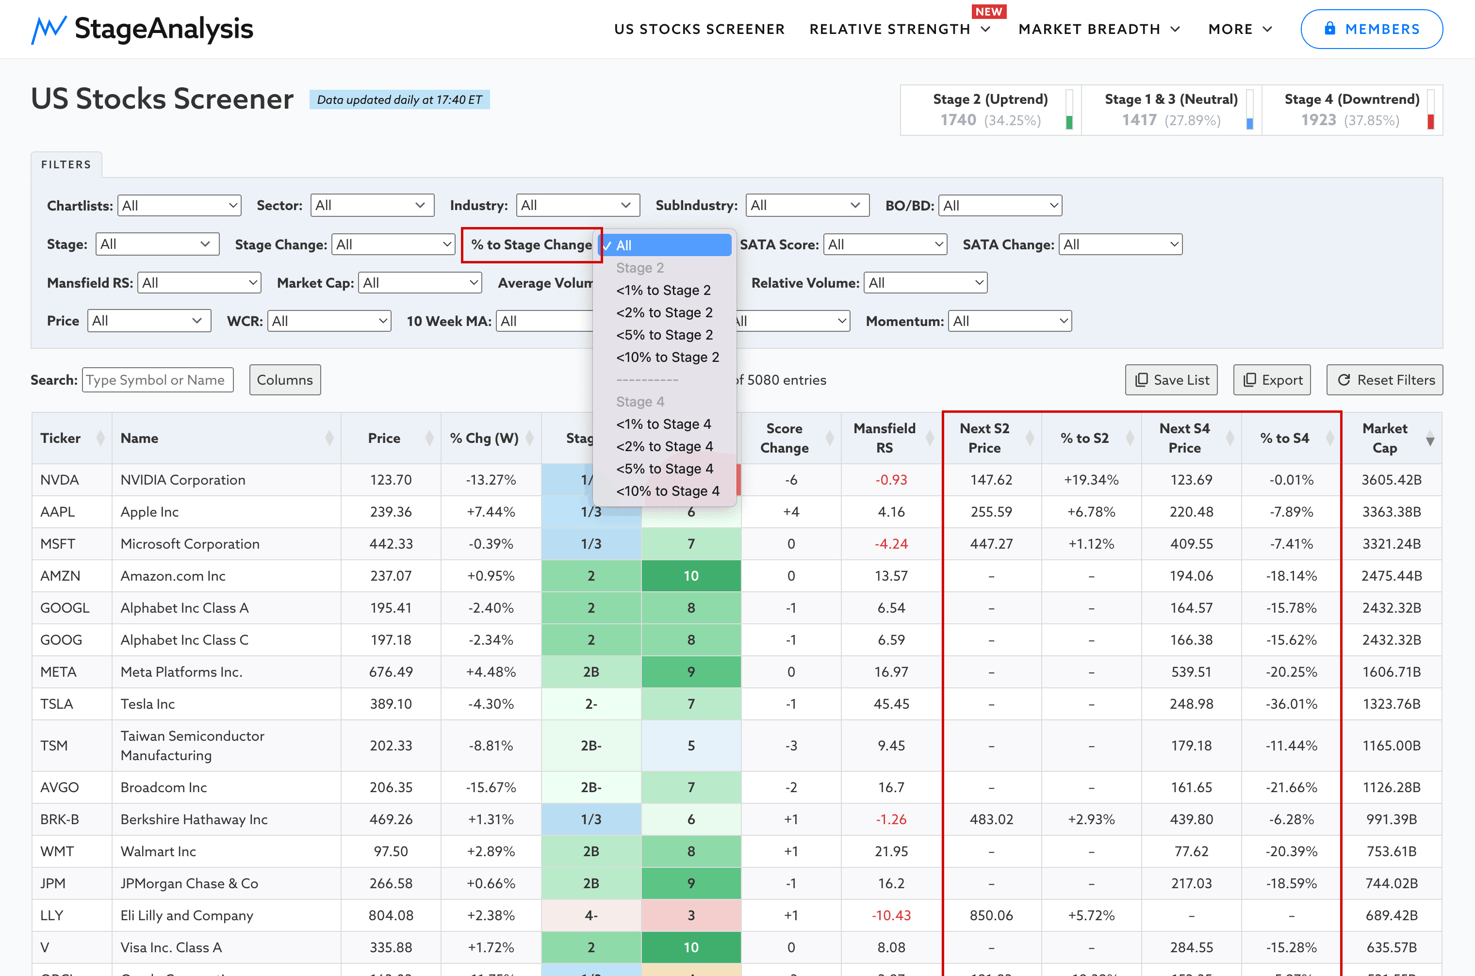The width and height of the screenshot is (1475, 976).
Task: Sort by Price column sort arrows
Action: point(429,438)
